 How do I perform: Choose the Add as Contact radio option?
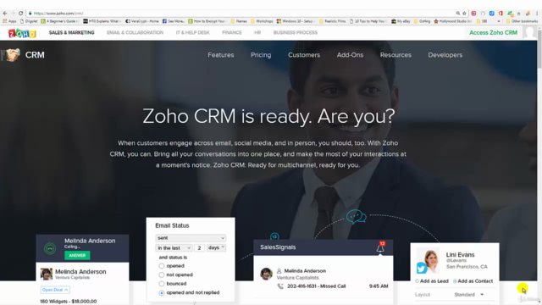tap(455, 281)
